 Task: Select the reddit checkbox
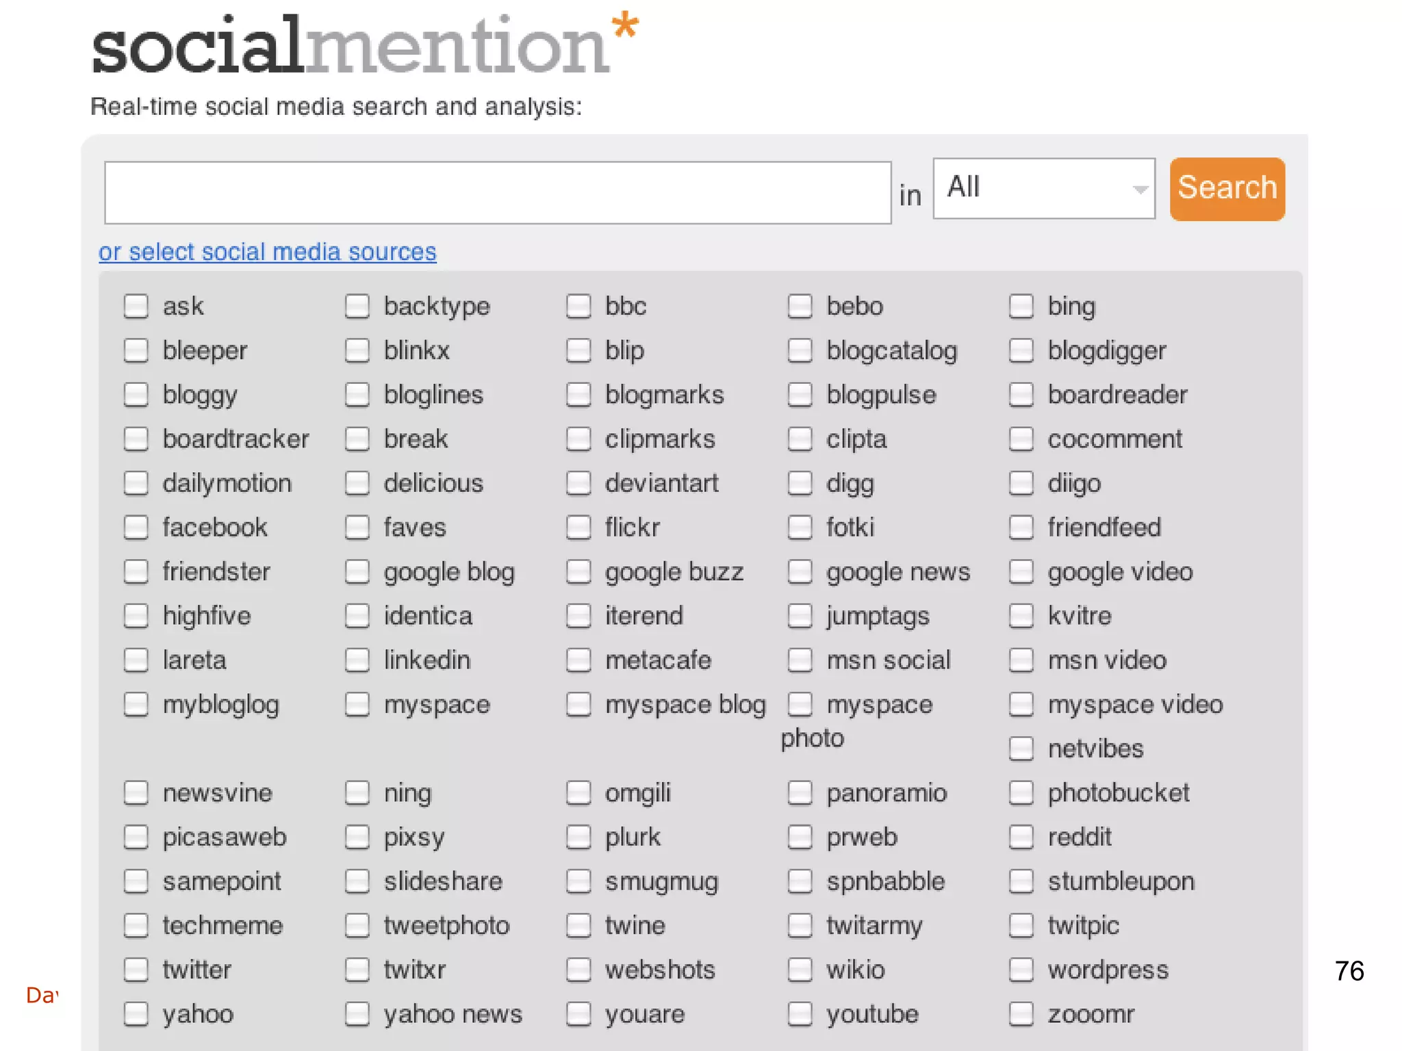click(1021, 837)
